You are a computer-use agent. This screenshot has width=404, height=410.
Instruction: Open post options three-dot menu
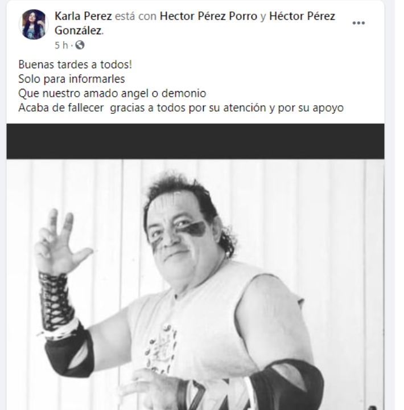(x=358, y=23)
